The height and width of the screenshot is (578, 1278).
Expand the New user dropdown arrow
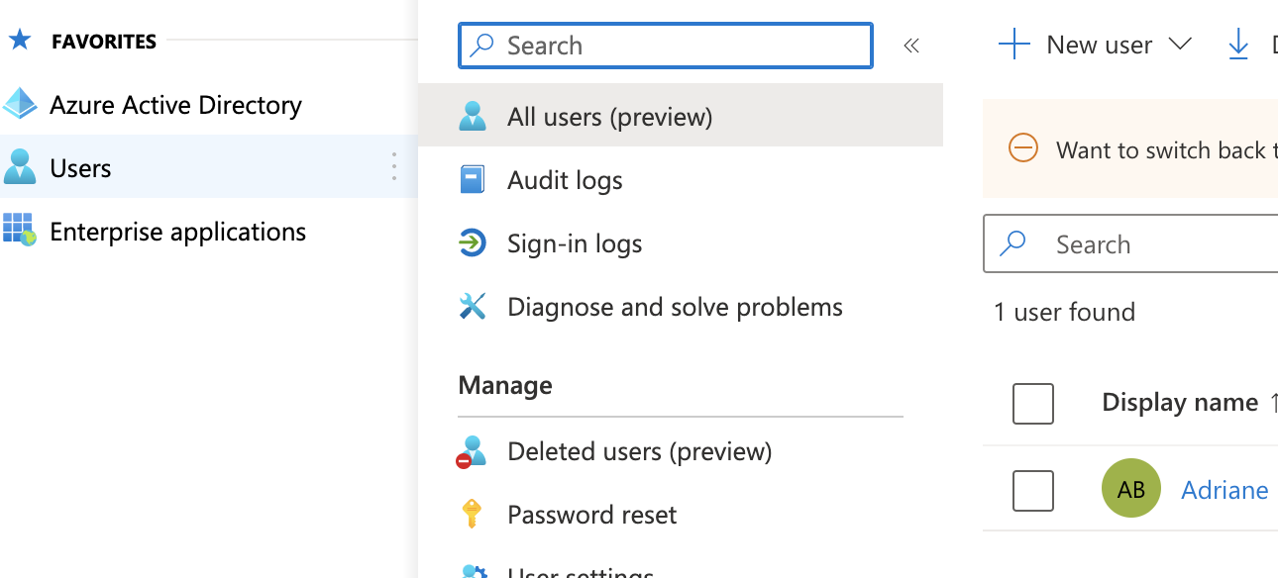click(x=1181, y=44)
